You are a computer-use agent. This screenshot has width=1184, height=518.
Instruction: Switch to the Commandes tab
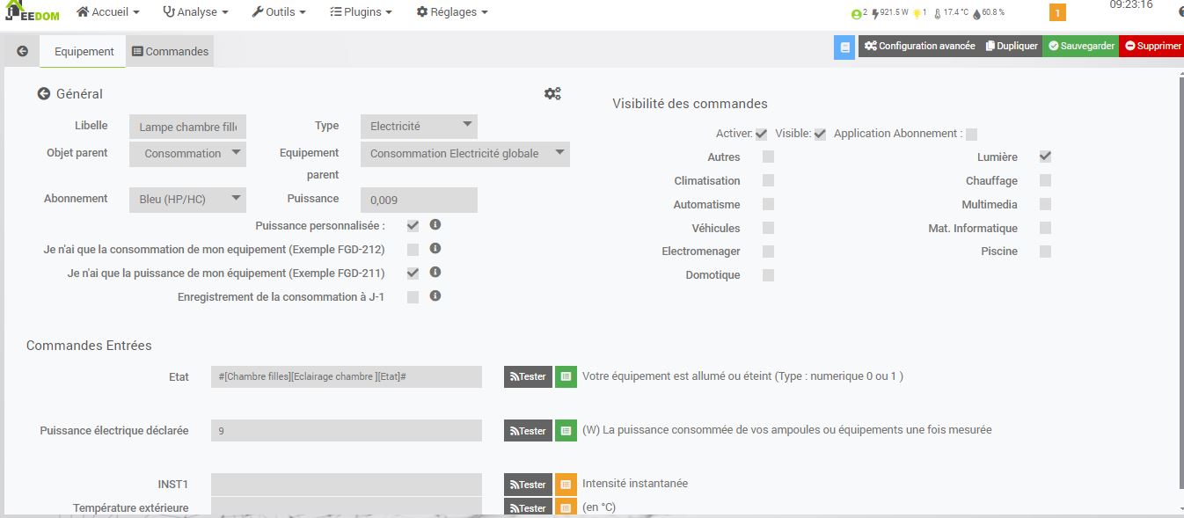[170, 52]
